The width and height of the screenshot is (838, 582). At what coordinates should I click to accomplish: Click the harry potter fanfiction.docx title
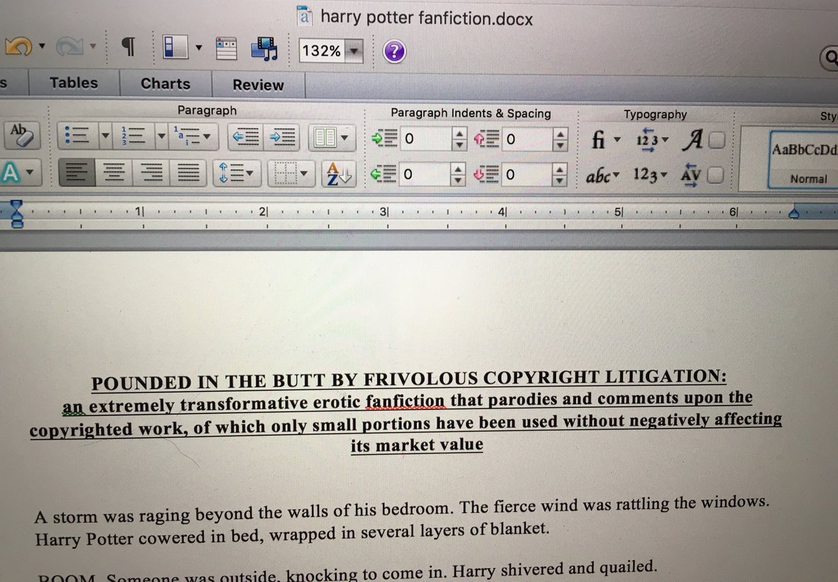426,17
